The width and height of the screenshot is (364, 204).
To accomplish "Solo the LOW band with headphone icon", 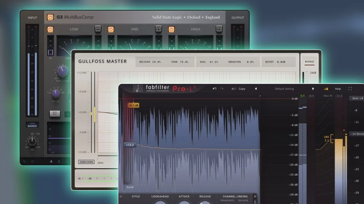I will [98, 29].
